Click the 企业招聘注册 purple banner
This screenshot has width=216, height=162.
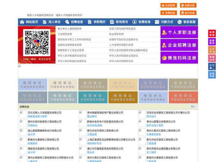[x=179, y=45]
